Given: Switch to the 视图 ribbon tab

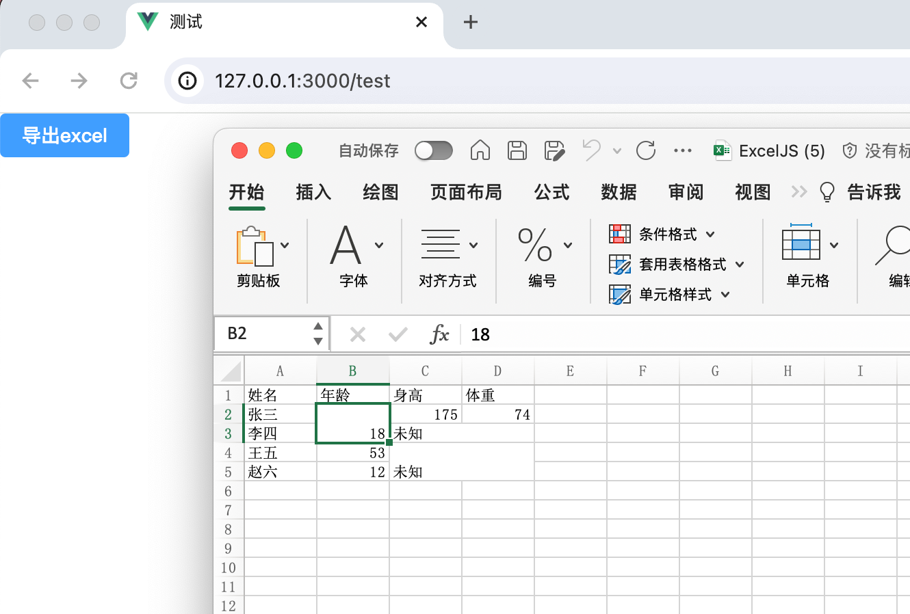Looking at the screenshot, I should click(x=753, y=192).
